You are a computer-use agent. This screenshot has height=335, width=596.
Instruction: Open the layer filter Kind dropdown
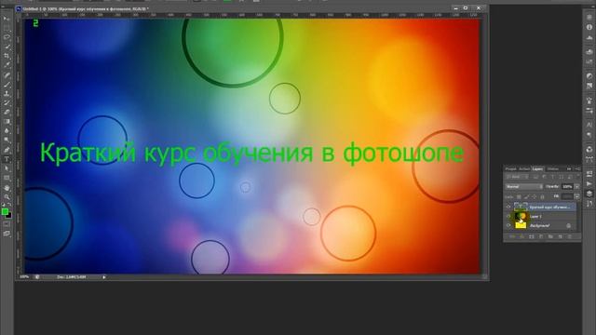tap(518, 177)
